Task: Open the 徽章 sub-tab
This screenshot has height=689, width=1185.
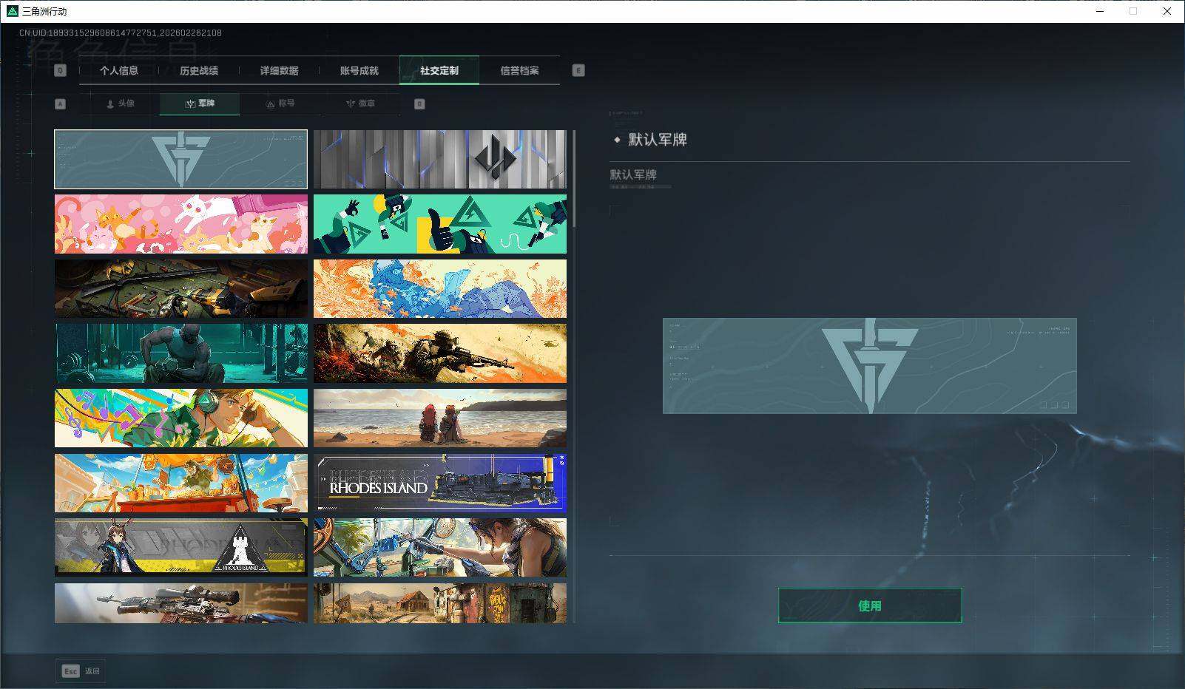Action: (360, 104)
